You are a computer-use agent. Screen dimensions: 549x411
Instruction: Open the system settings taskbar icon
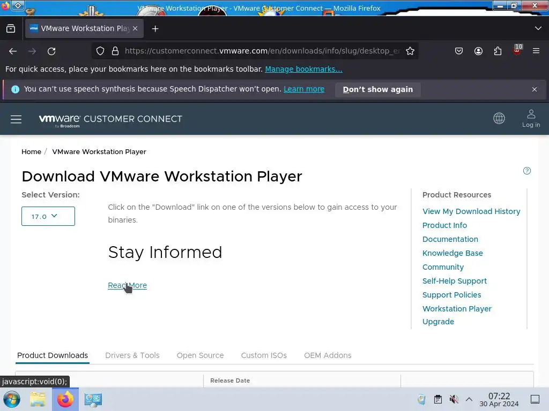(x=93, y=399)
